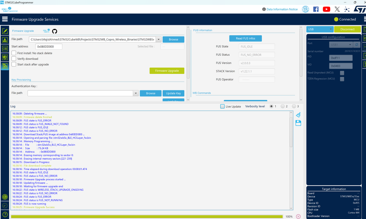Open the ST community network icon
366x219 pixels.
(x=347, y=9)
